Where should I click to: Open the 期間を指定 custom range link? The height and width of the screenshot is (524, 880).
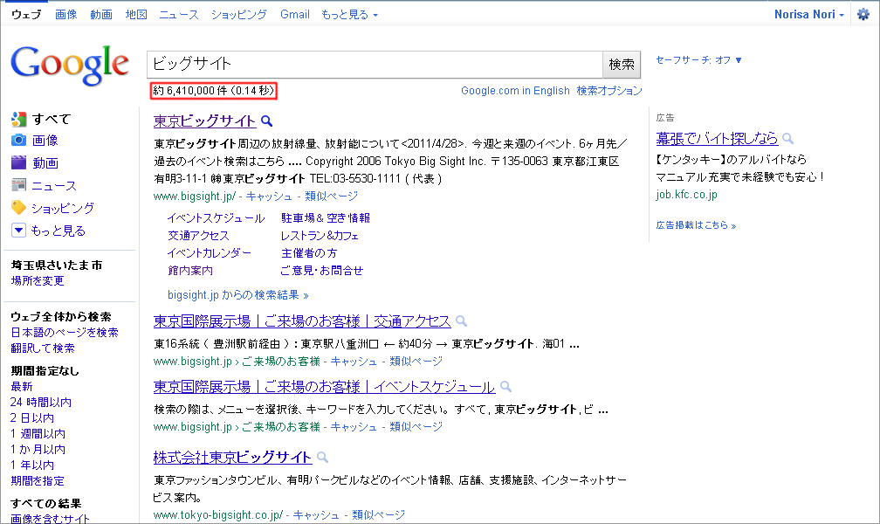click(x=38, y=480)
